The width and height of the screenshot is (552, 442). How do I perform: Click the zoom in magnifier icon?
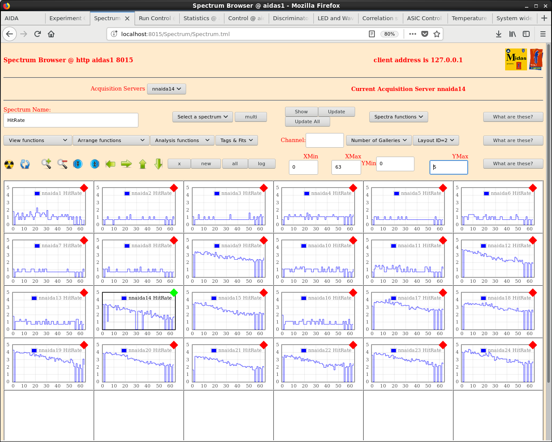(46, 164)
